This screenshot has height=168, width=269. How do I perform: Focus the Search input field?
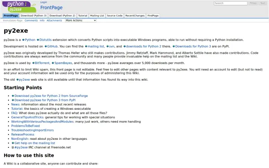(230, 3)
